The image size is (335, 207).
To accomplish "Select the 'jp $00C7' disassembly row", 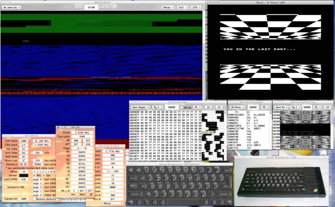I will click(249, 129).
